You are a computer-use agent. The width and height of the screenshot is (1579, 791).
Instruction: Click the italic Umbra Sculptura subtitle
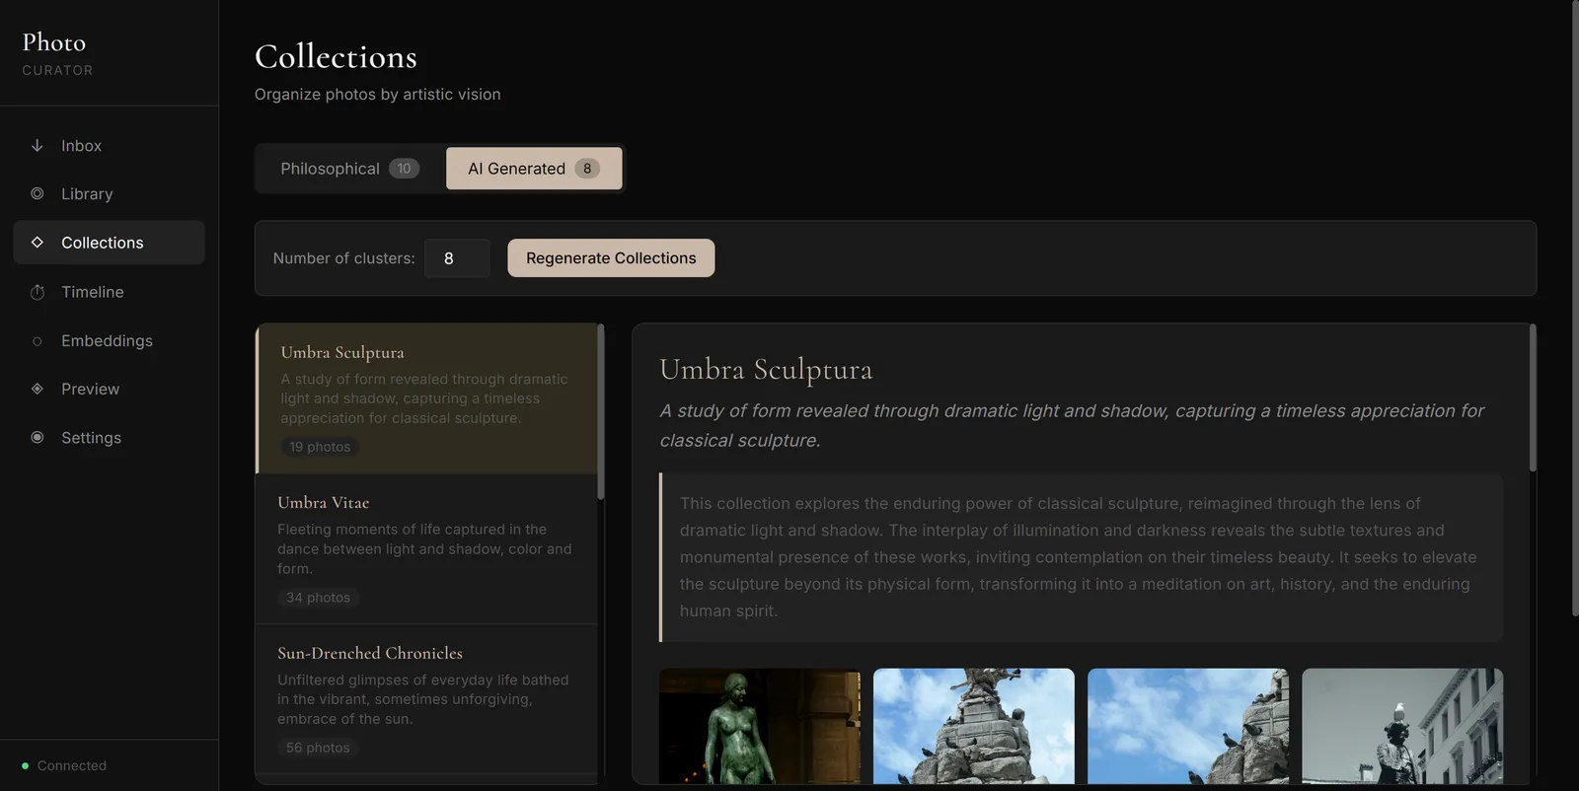(1072, 425)
